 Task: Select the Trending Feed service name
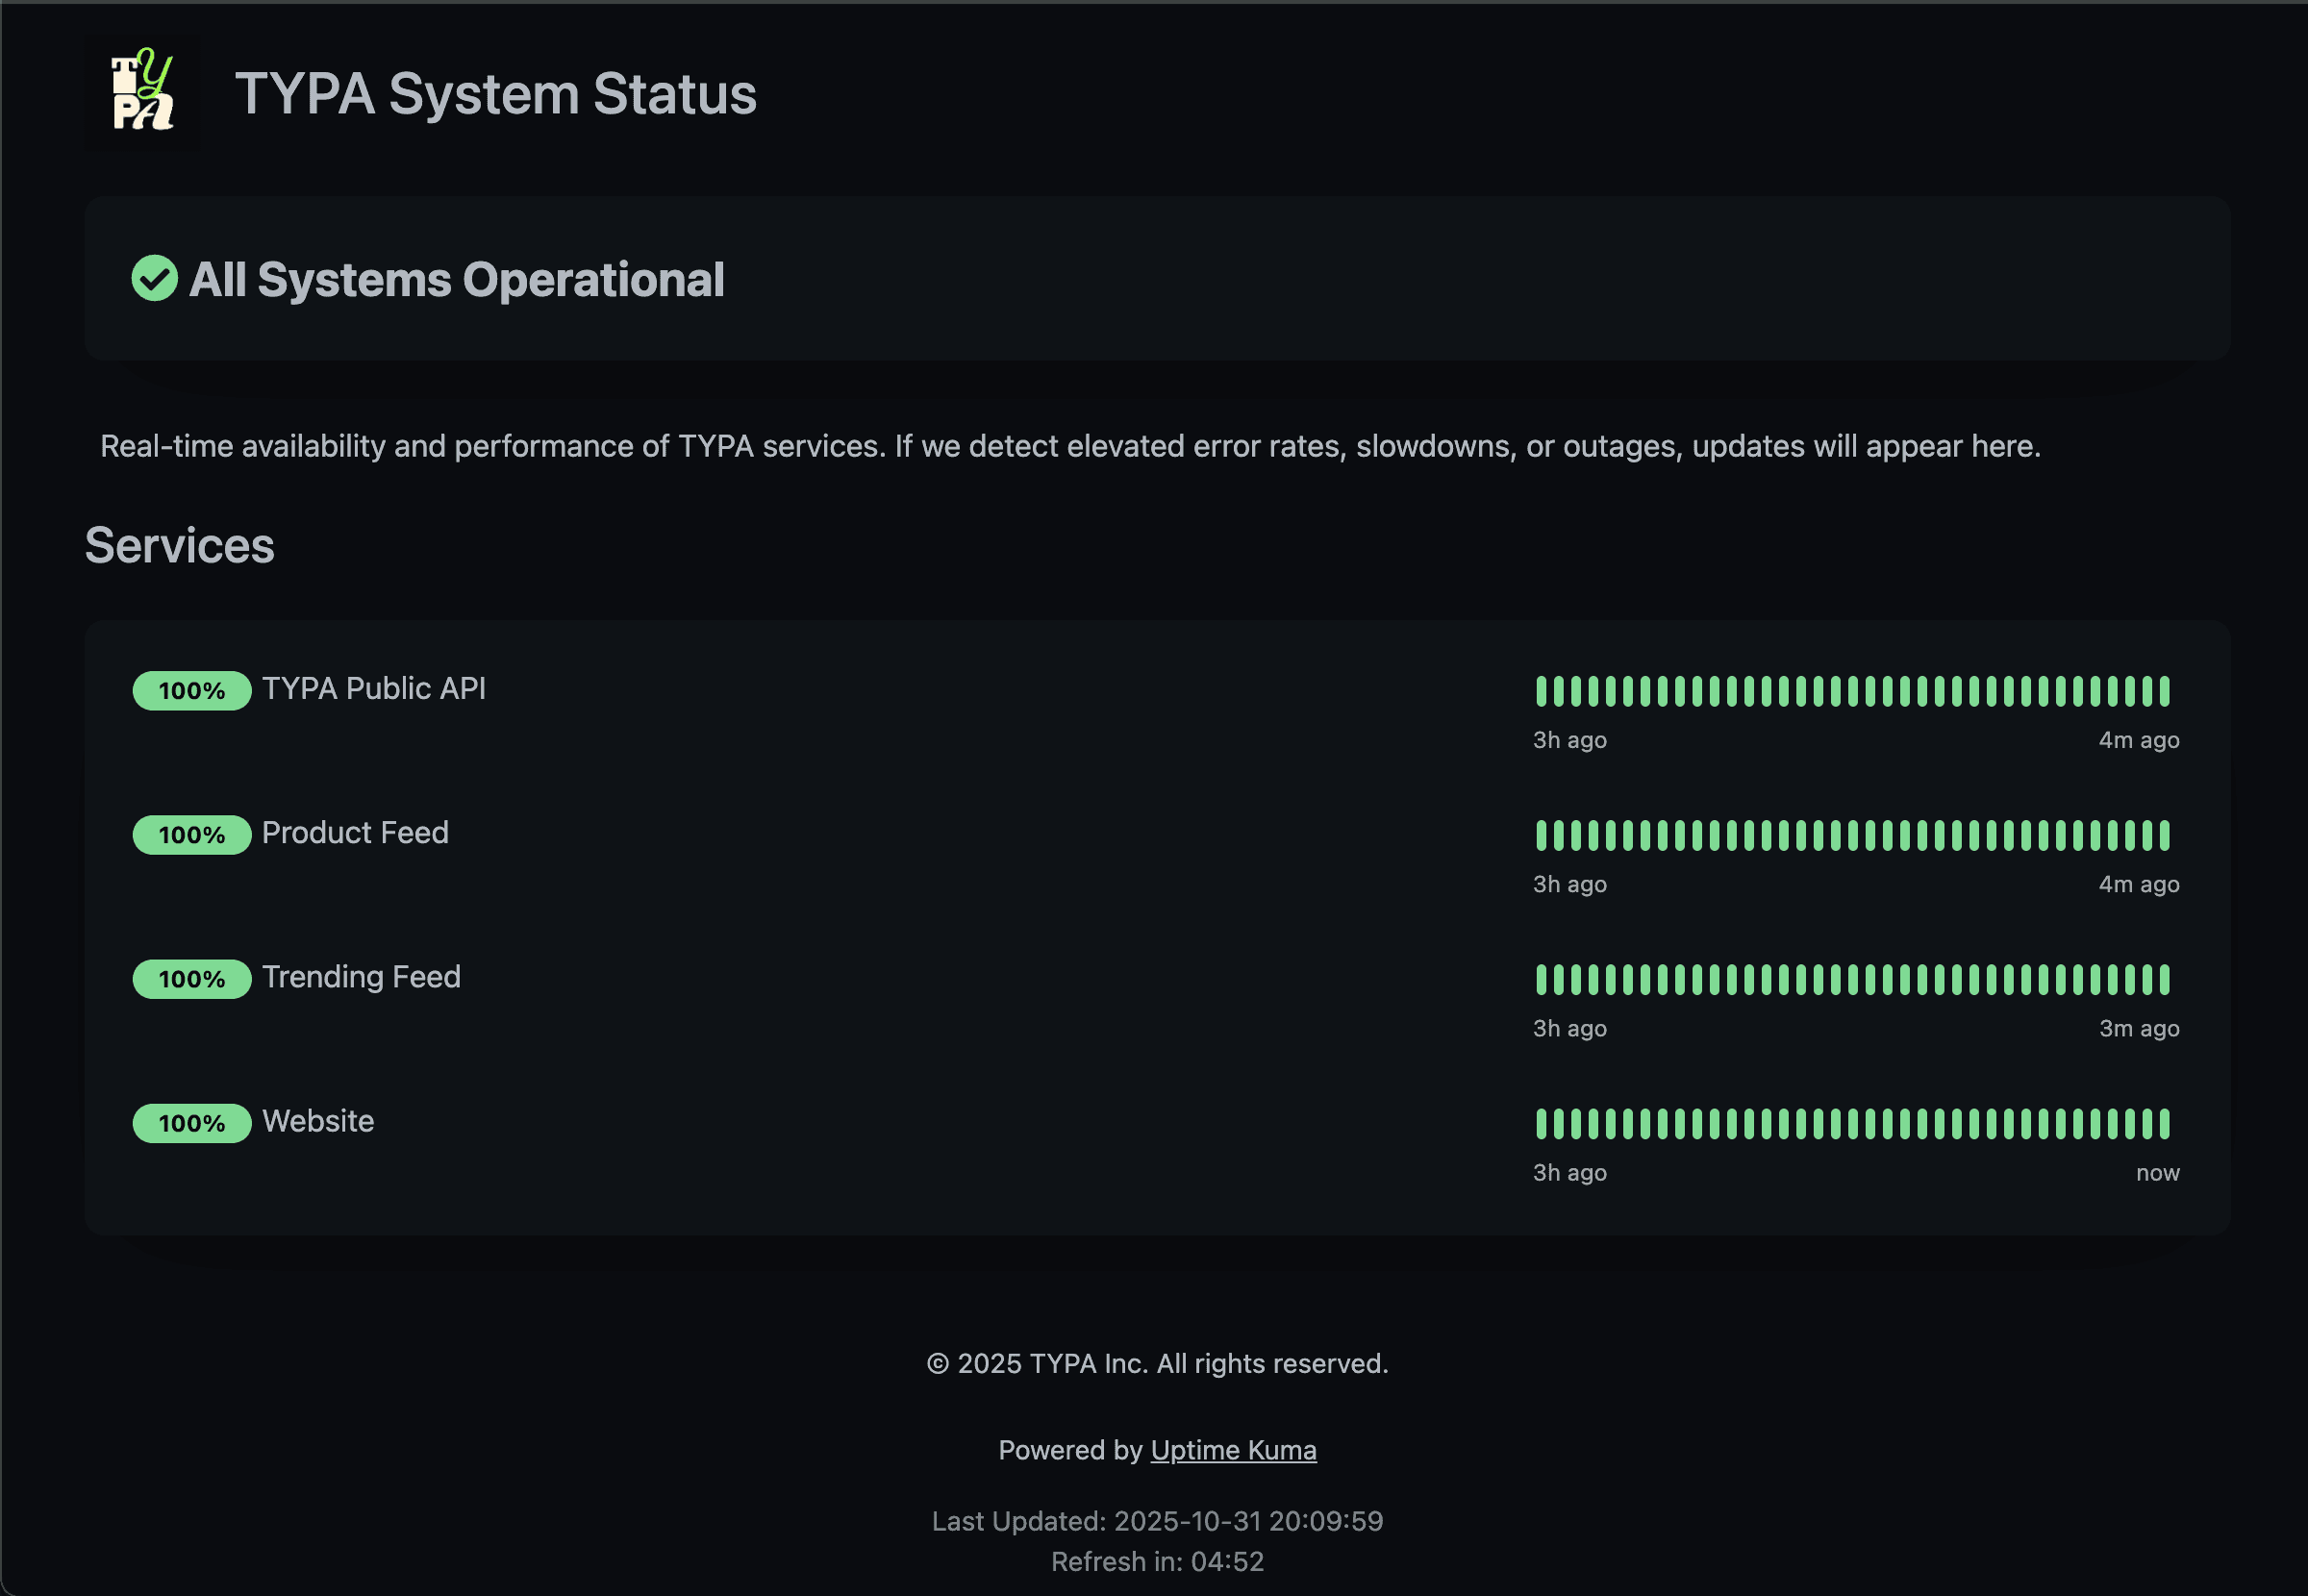[x=361, y=977]
